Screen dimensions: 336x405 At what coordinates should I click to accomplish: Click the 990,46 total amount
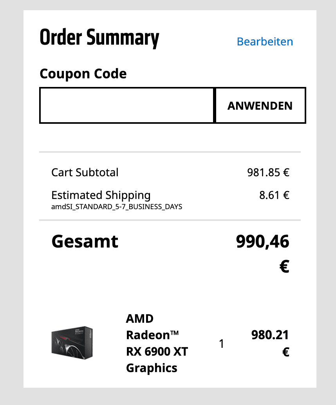pyautogui.click(x=262, y=242)
